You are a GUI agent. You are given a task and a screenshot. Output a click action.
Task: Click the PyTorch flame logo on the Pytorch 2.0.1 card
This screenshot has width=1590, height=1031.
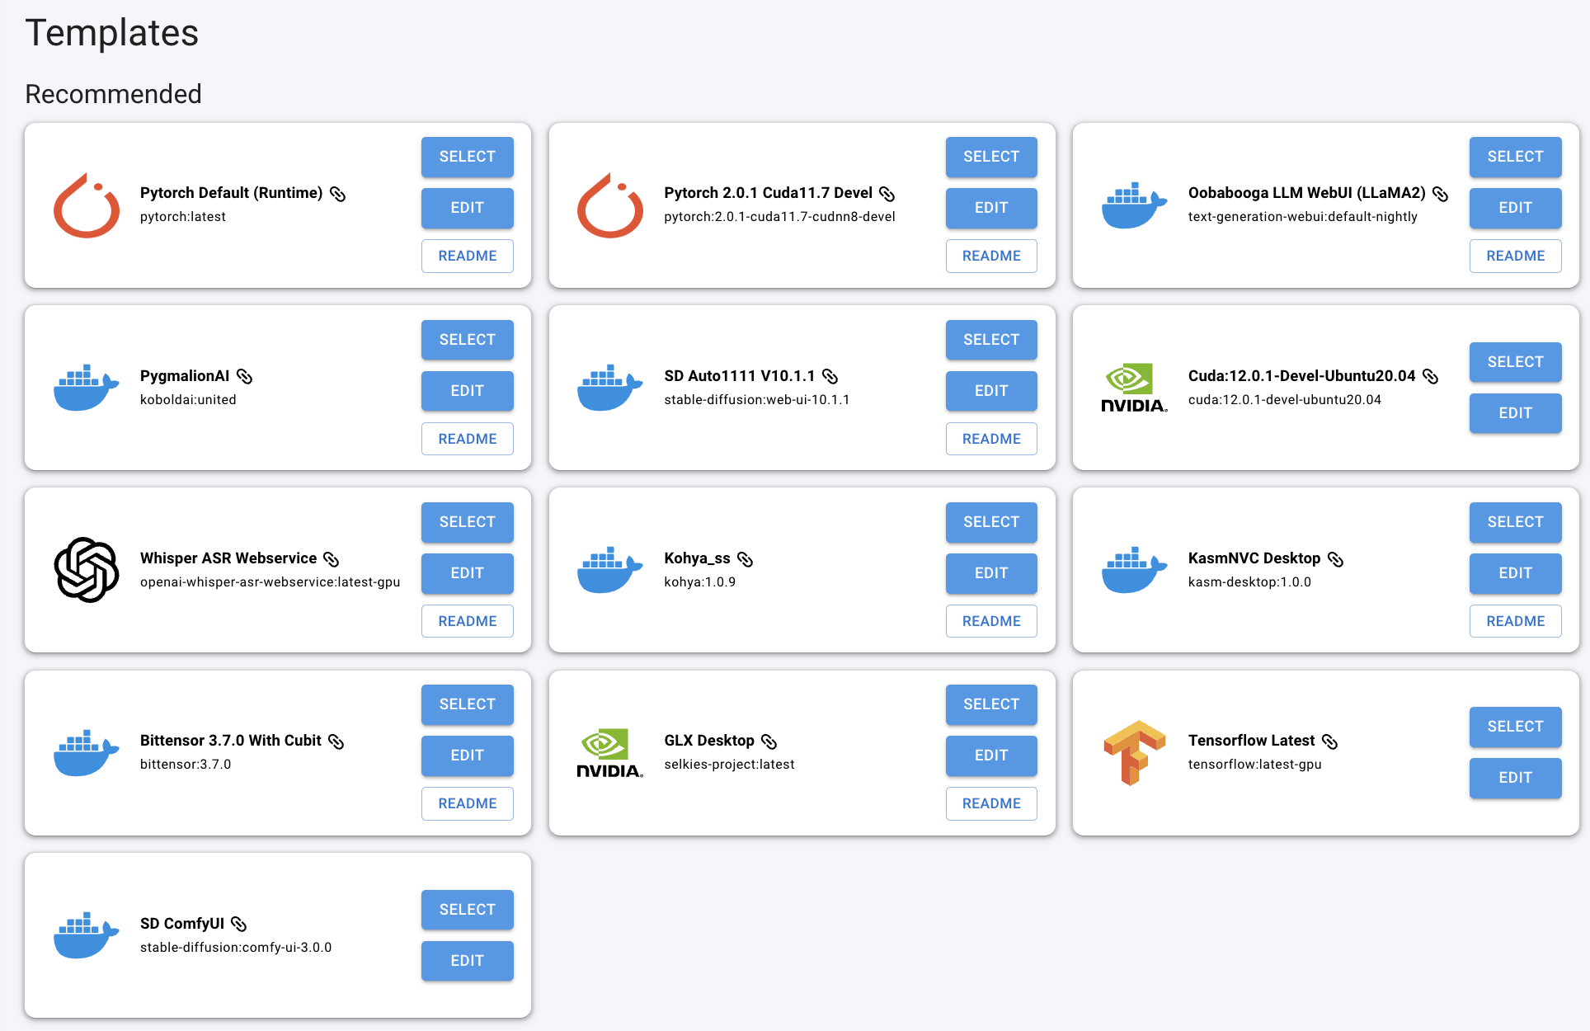tap(610, 205)
